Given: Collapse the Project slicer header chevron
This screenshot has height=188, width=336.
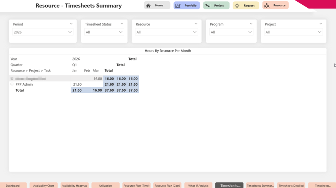Looking at the screenshot, I should [321, 24].
